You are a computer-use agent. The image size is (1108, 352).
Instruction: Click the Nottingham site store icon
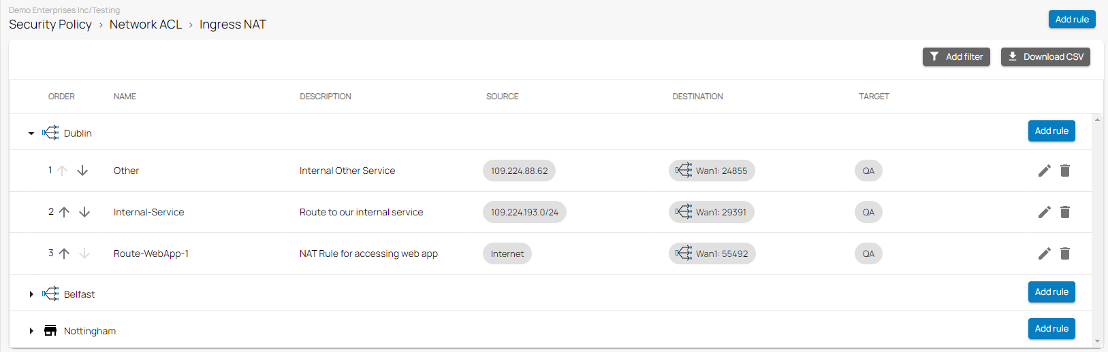coord(50,331)
